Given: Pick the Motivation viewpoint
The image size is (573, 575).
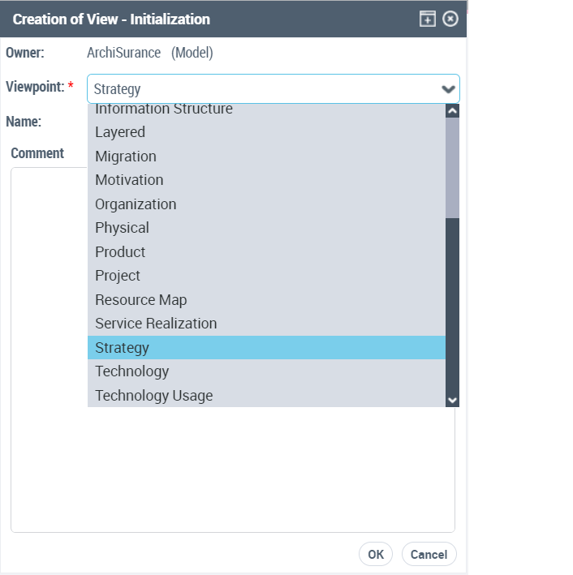Looking at the screenshot, I should 129,180.
